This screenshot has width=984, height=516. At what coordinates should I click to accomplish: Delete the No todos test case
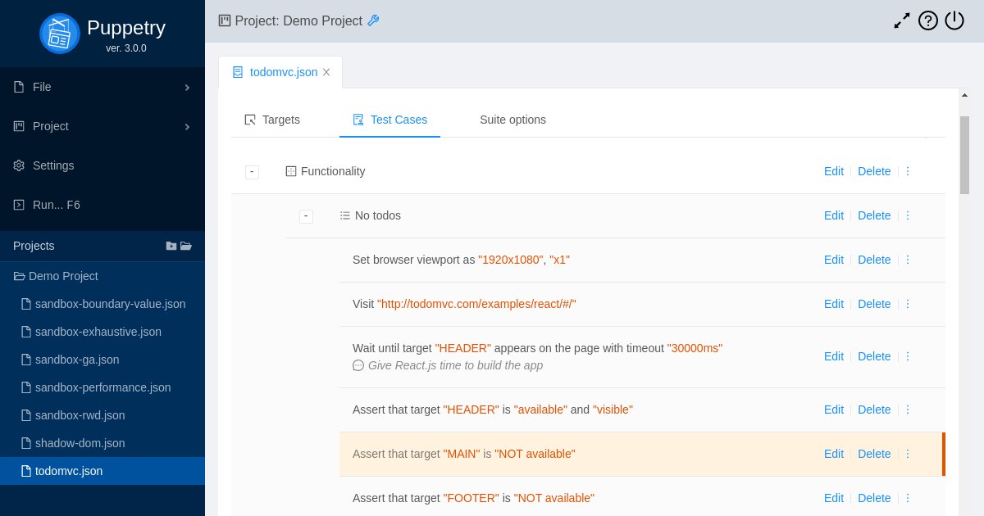click(x=874, y=215)
